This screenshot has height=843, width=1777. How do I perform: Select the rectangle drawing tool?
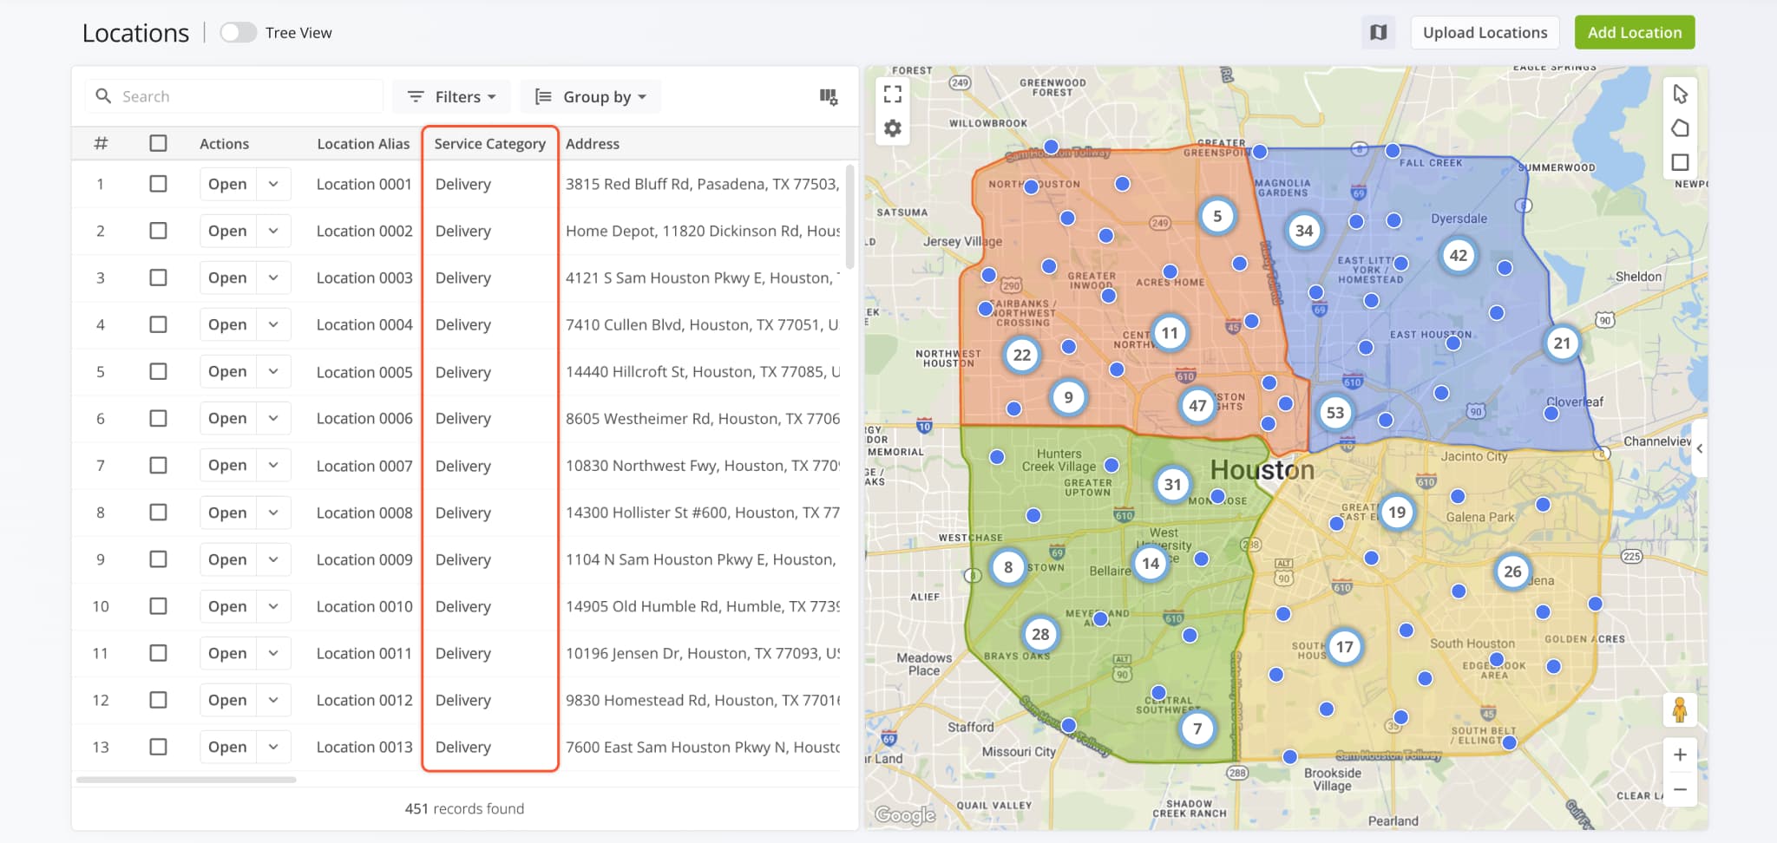pos(1680,161)
